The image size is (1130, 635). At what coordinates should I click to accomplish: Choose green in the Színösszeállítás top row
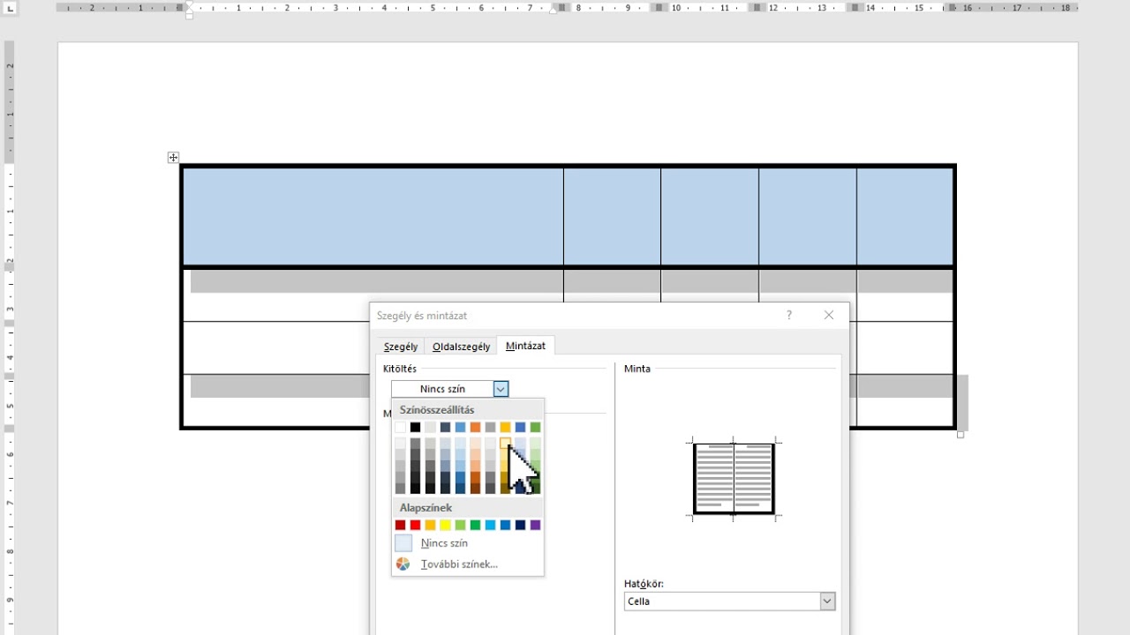pyautogui.click(x=536, y=428)
